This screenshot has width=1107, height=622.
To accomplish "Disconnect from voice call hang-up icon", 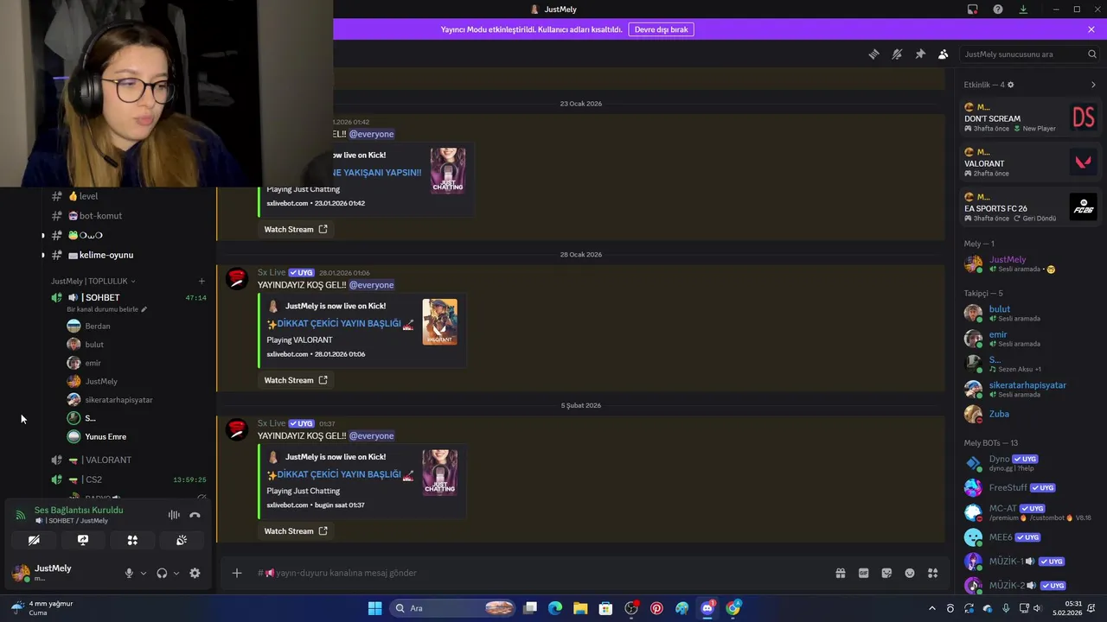I will 195,515.
